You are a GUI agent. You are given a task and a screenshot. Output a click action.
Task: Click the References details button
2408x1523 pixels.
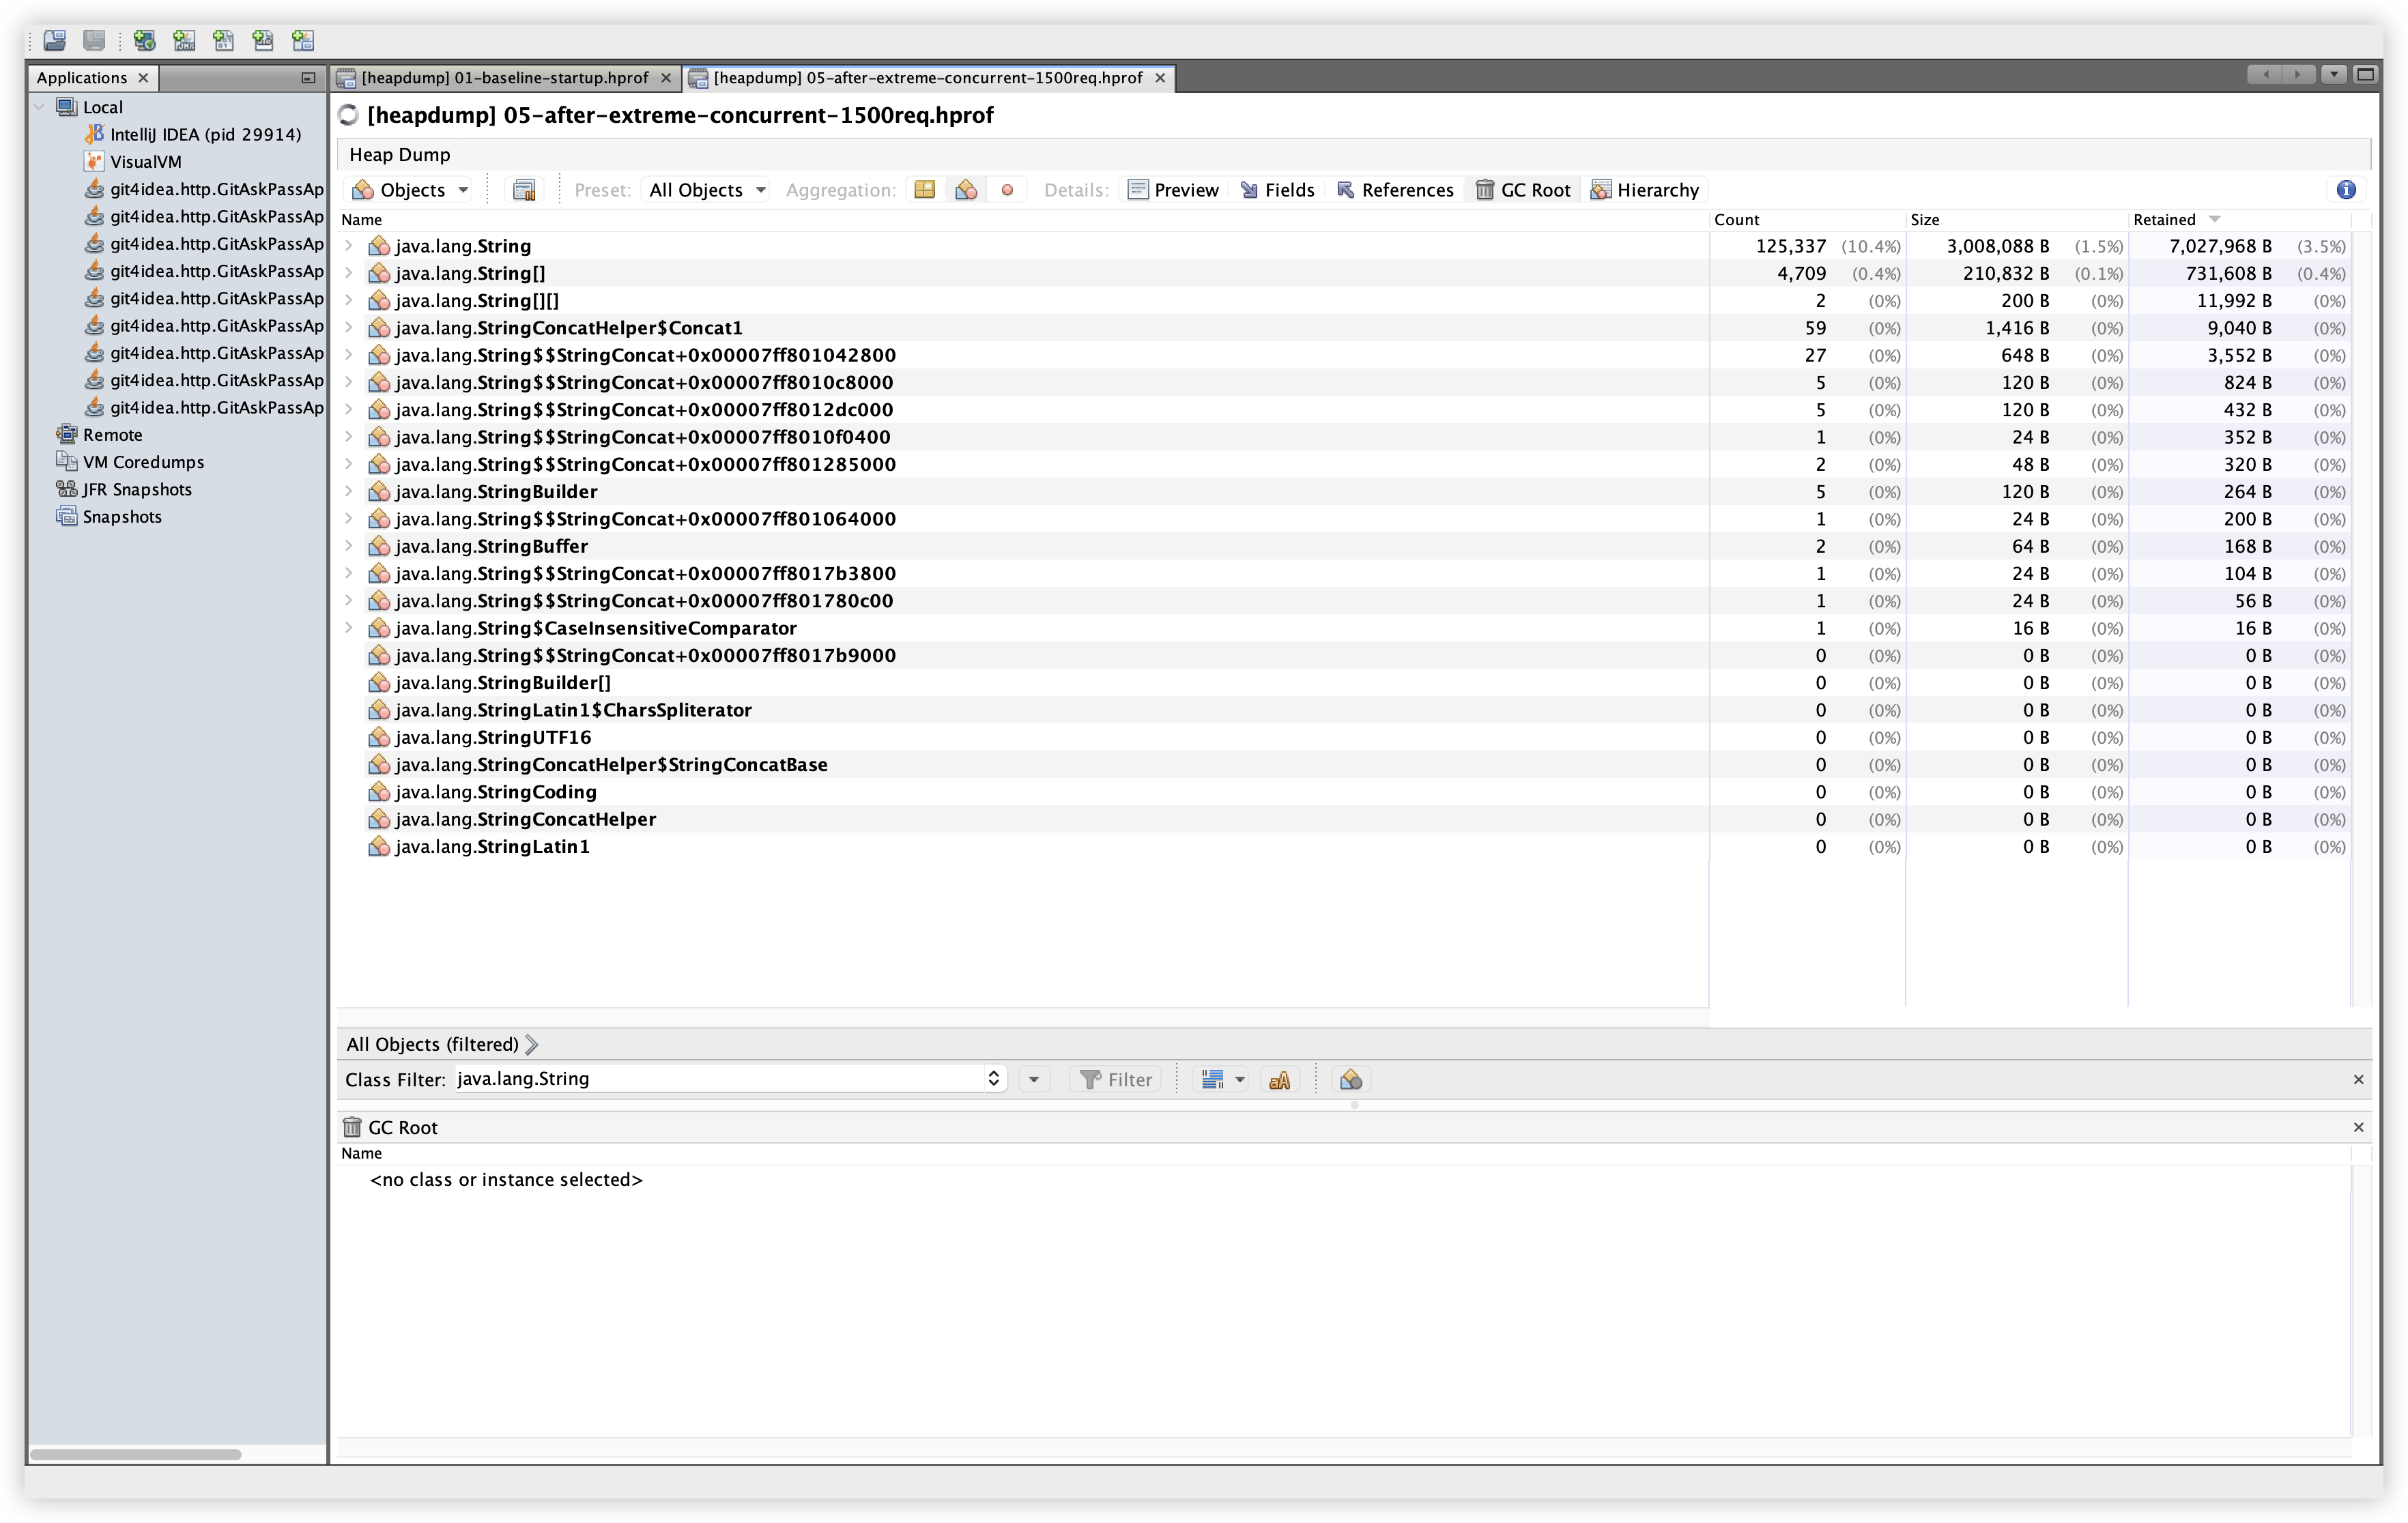coord(1395,190)
